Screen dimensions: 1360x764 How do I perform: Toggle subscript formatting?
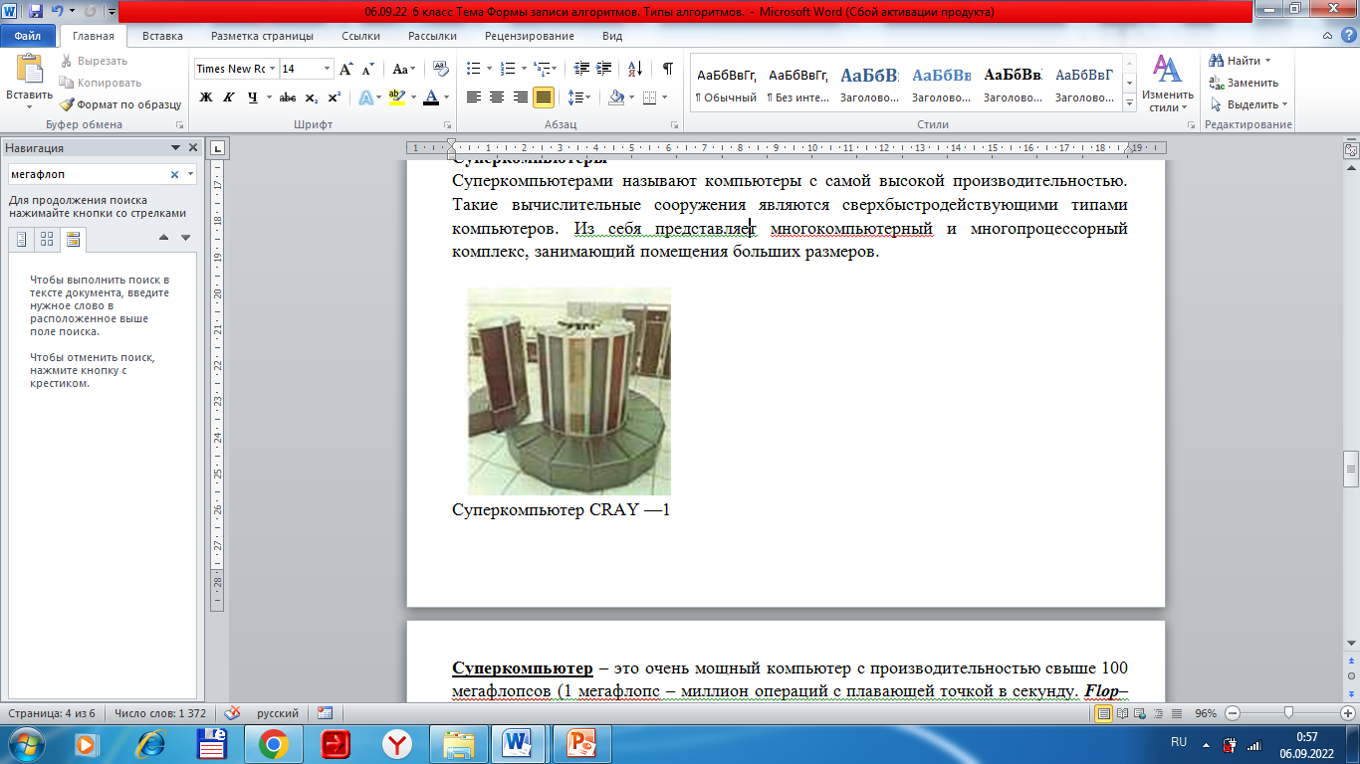[x=312, y=97]
